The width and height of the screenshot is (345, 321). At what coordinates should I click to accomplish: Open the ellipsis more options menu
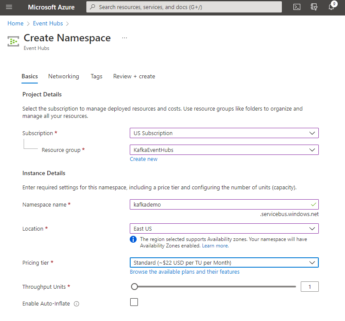(x=125, y=38)
